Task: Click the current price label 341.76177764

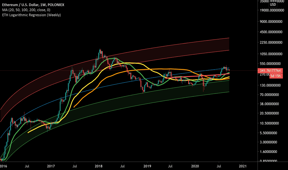Action: coord(270,70)
